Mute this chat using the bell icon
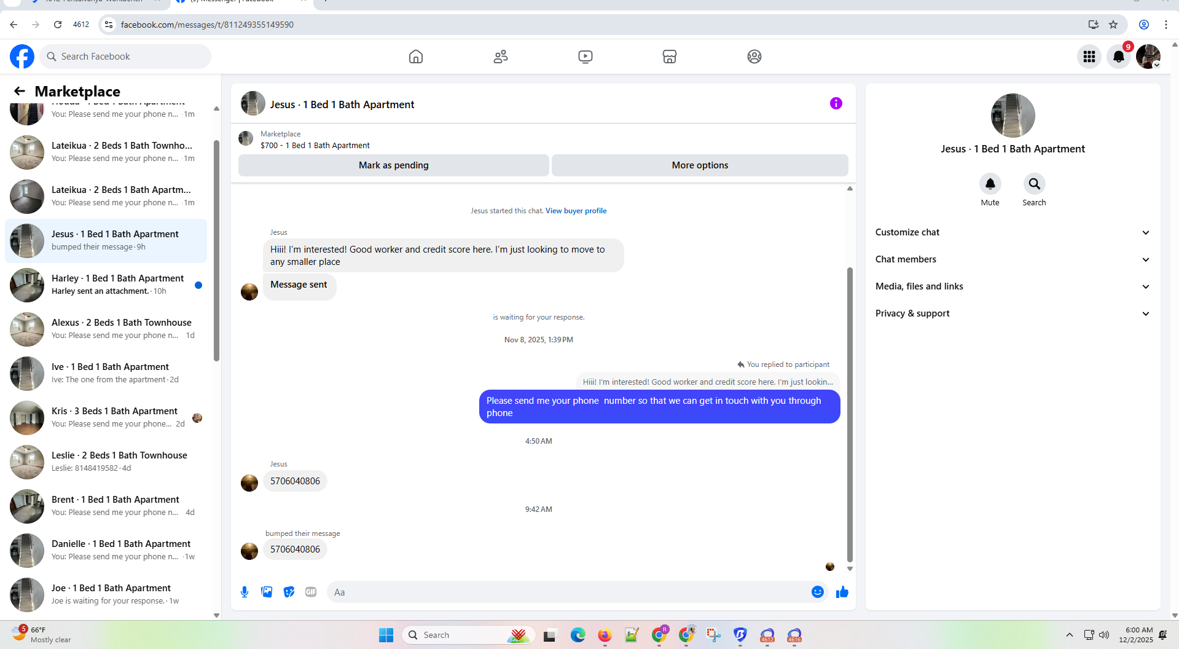Viewport: 1179px width, 649px height. [990, 184]
